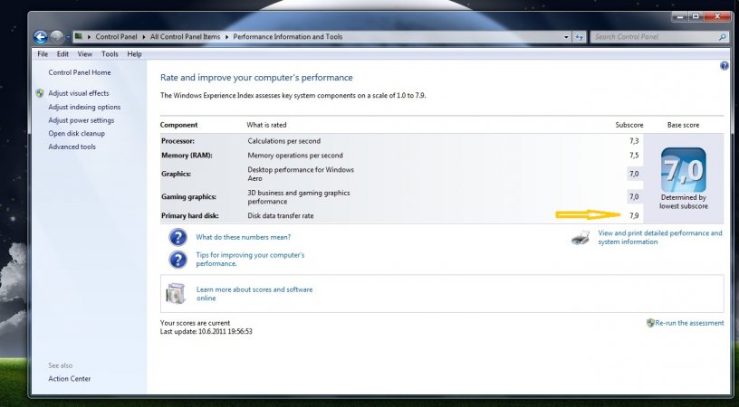
Task: Click the search magnifier icon
Action: point(723,37)
